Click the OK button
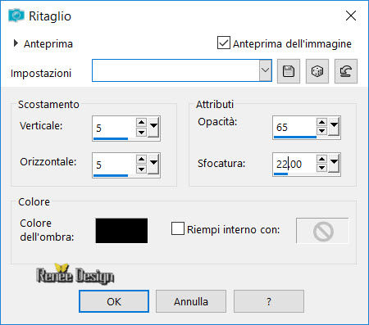Viewport: 369px width, 325px height. [x=114, y=301]
